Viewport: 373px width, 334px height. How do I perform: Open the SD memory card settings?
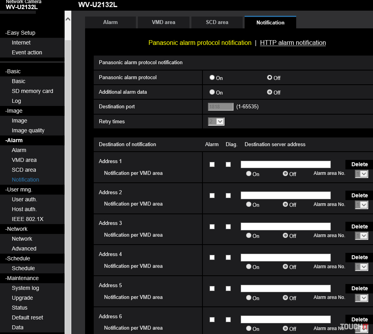[x=32, y=91]
